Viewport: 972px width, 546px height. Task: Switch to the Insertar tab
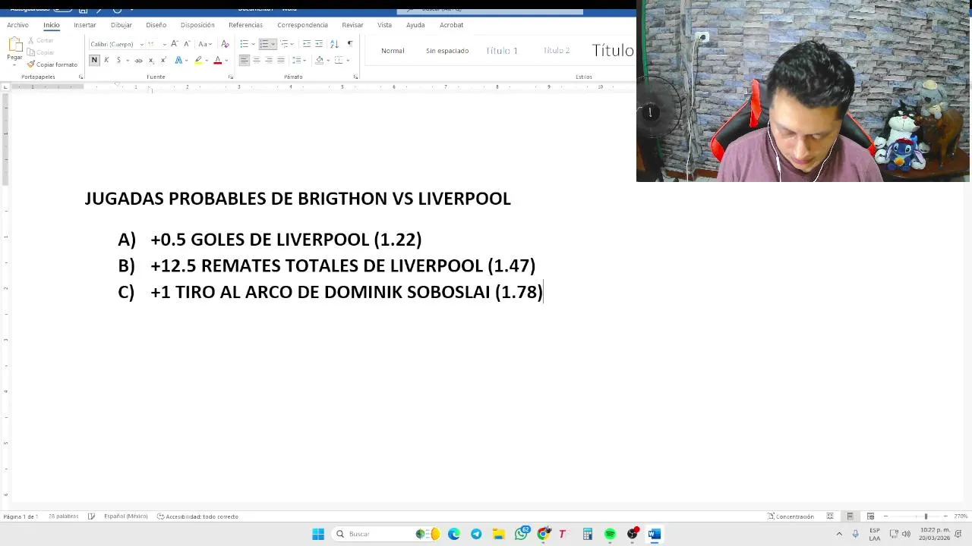[85, 25]
